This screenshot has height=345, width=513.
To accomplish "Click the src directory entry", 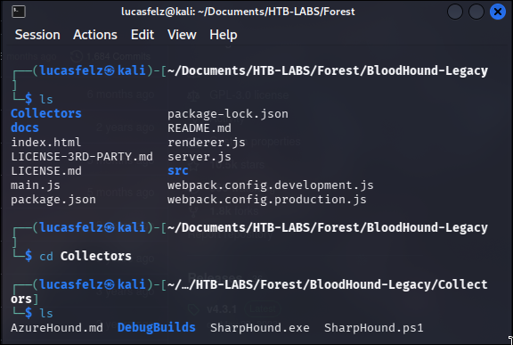I will [x=178, y=170].
